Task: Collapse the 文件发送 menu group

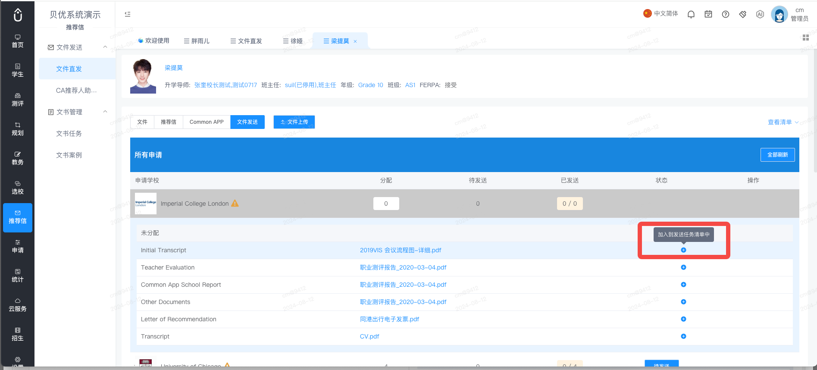Action: pos(105,47)
